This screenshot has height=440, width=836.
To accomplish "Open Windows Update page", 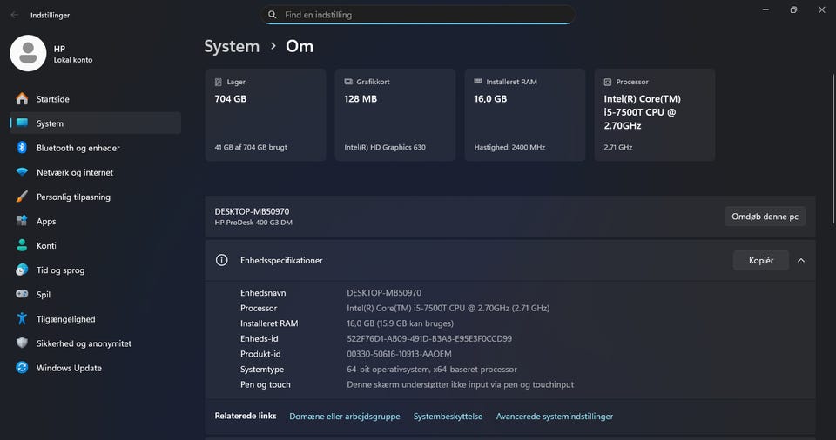I will click(96, 368).
